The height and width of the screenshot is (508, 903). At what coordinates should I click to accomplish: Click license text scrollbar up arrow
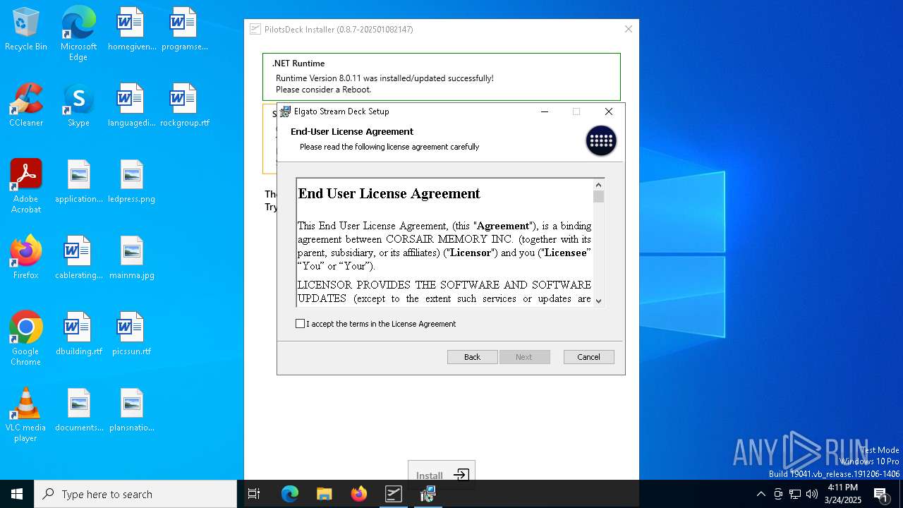[599, 184]
